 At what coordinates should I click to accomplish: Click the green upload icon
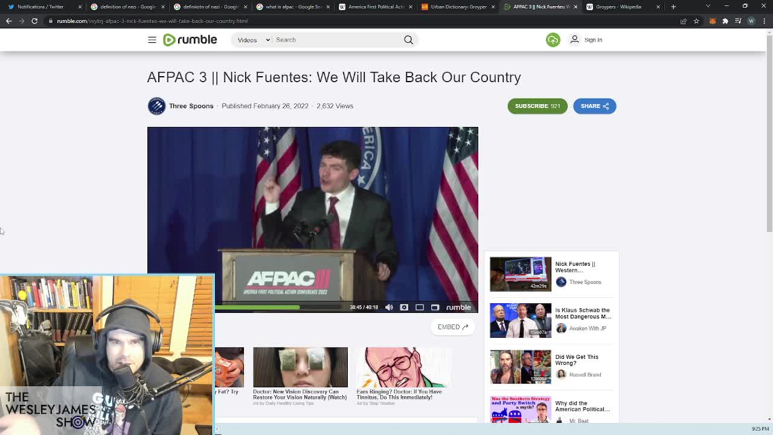pyautogui.click(x=553, y=40)
